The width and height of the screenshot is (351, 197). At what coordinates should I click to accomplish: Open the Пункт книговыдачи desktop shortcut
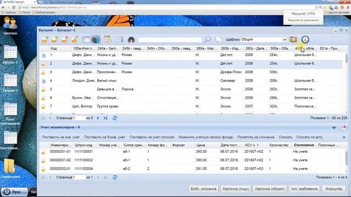click(10, 113)
